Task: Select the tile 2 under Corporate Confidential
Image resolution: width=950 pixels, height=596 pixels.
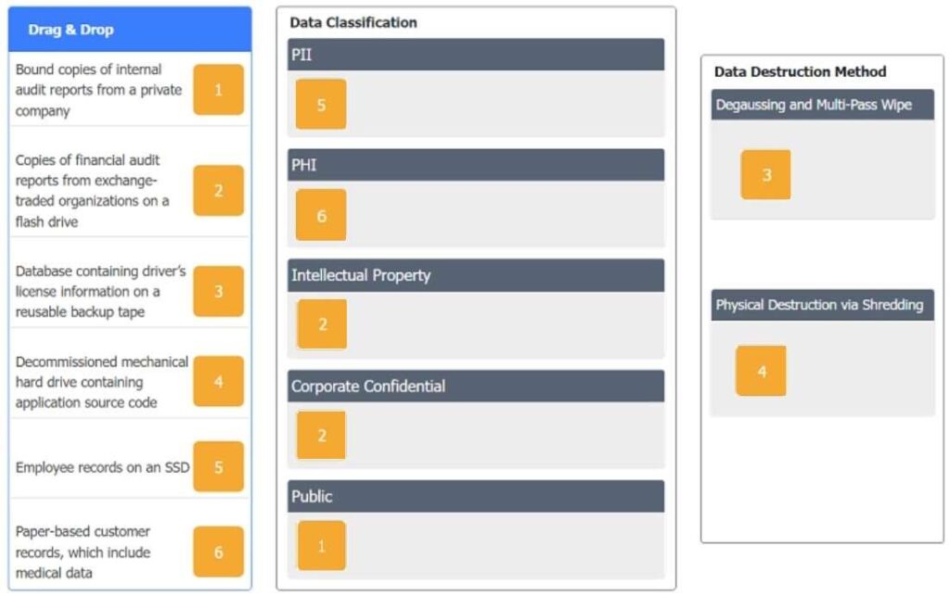Action: pyautogui.click(x=321, y=435)
